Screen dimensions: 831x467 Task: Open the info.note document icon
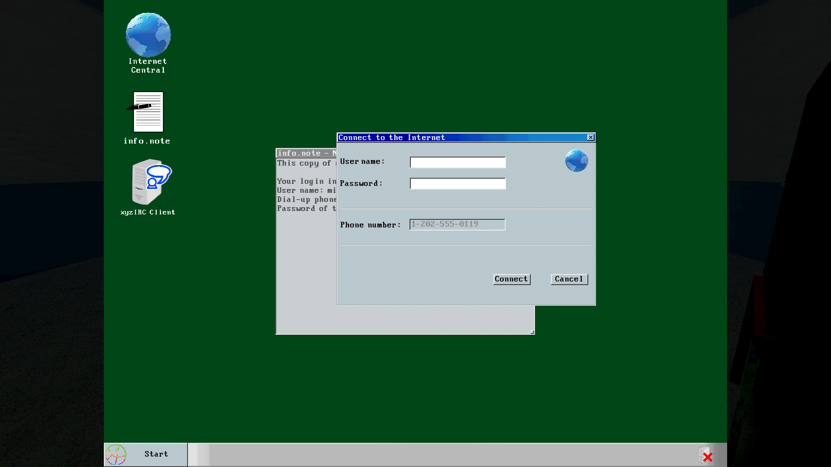148,112
